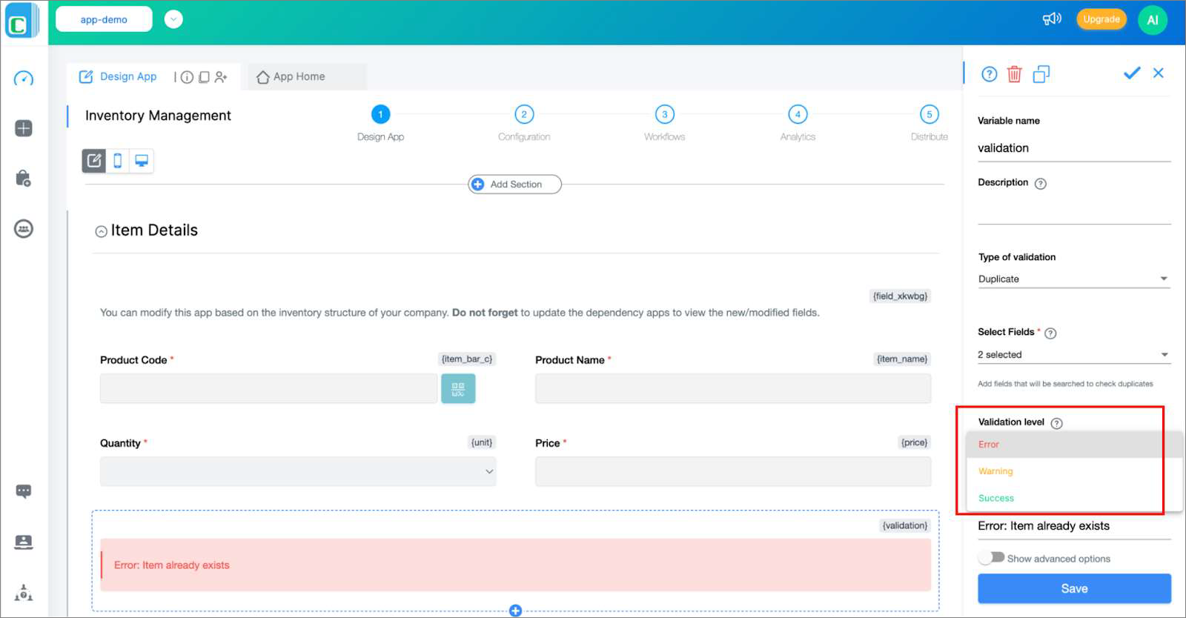
Task: Click the app-demo name button
Action: 104,19
